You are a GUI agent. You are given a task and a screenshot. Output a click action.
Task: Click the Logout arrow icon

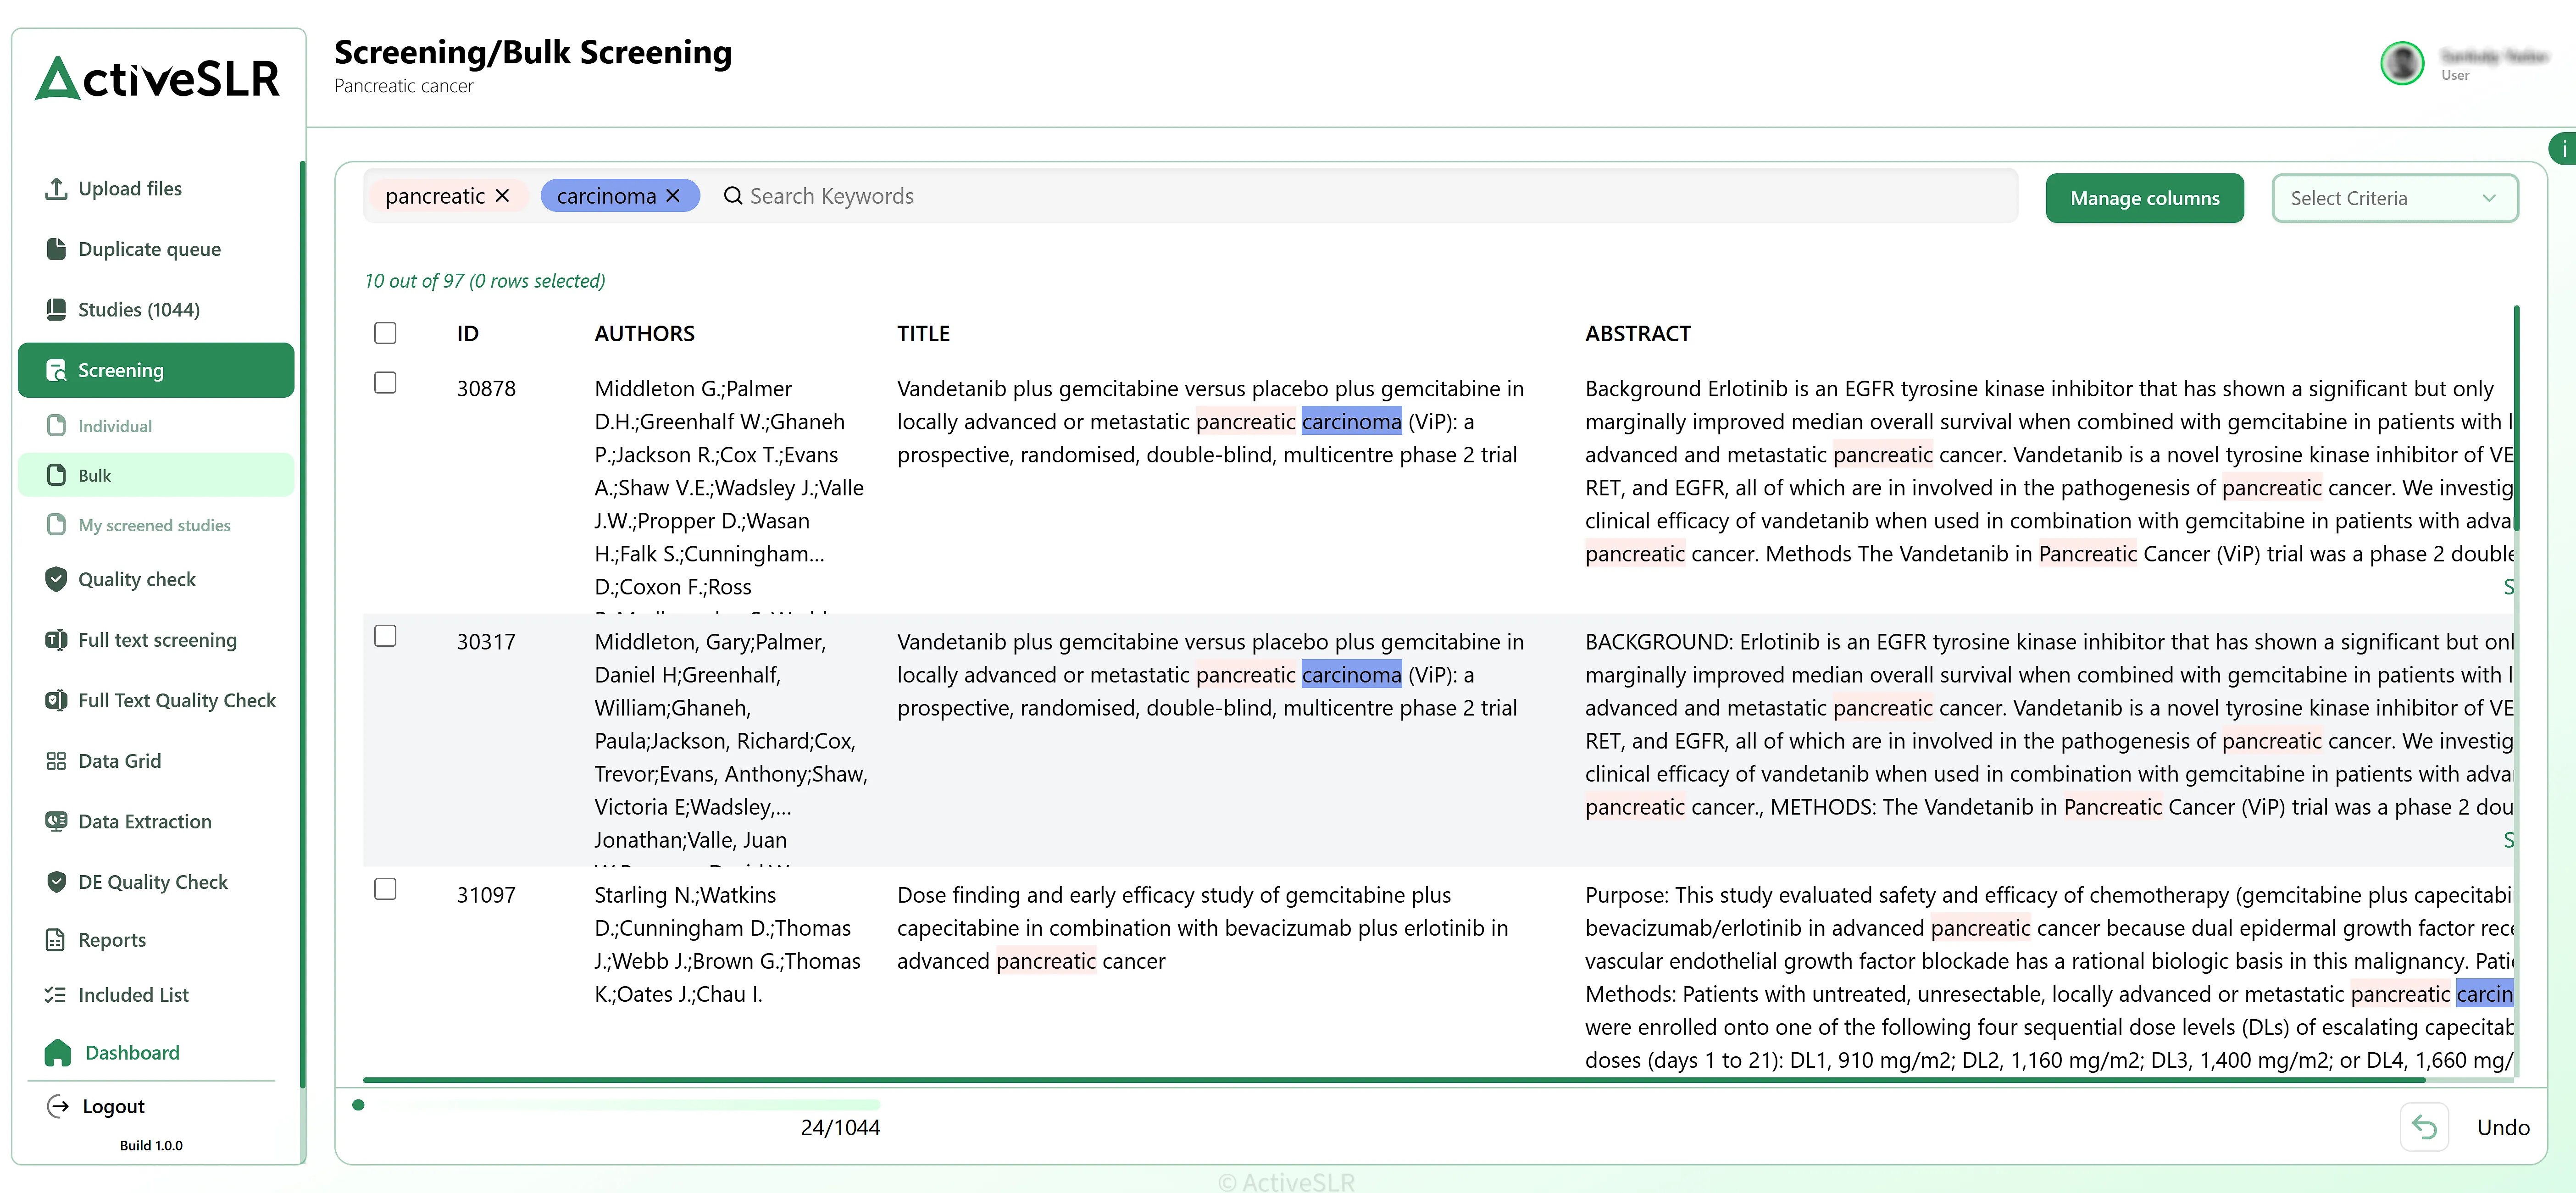58,1106
